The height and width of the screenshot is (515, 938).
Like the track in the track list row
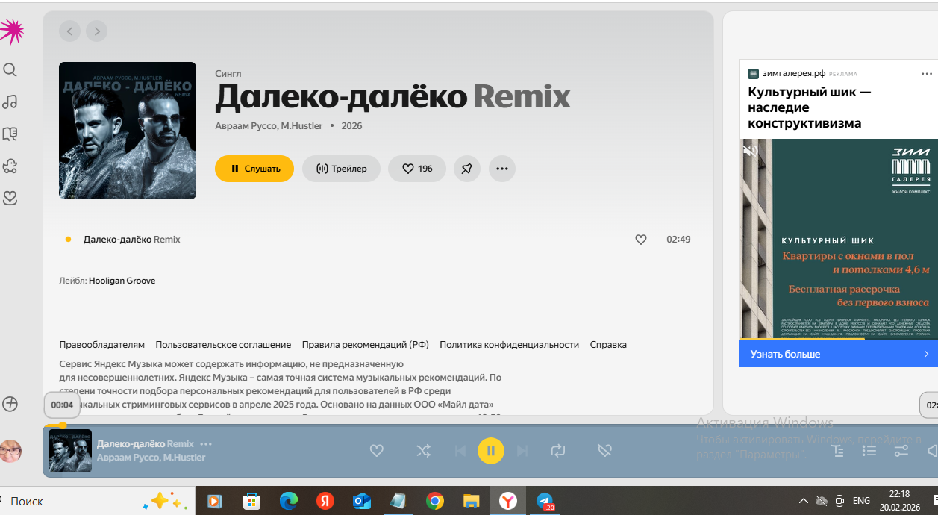pos(640,240)
